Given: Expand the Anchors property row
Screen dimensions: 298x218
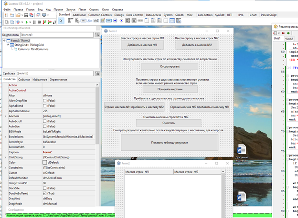Looking at the screenshot, I should point(5,116).
